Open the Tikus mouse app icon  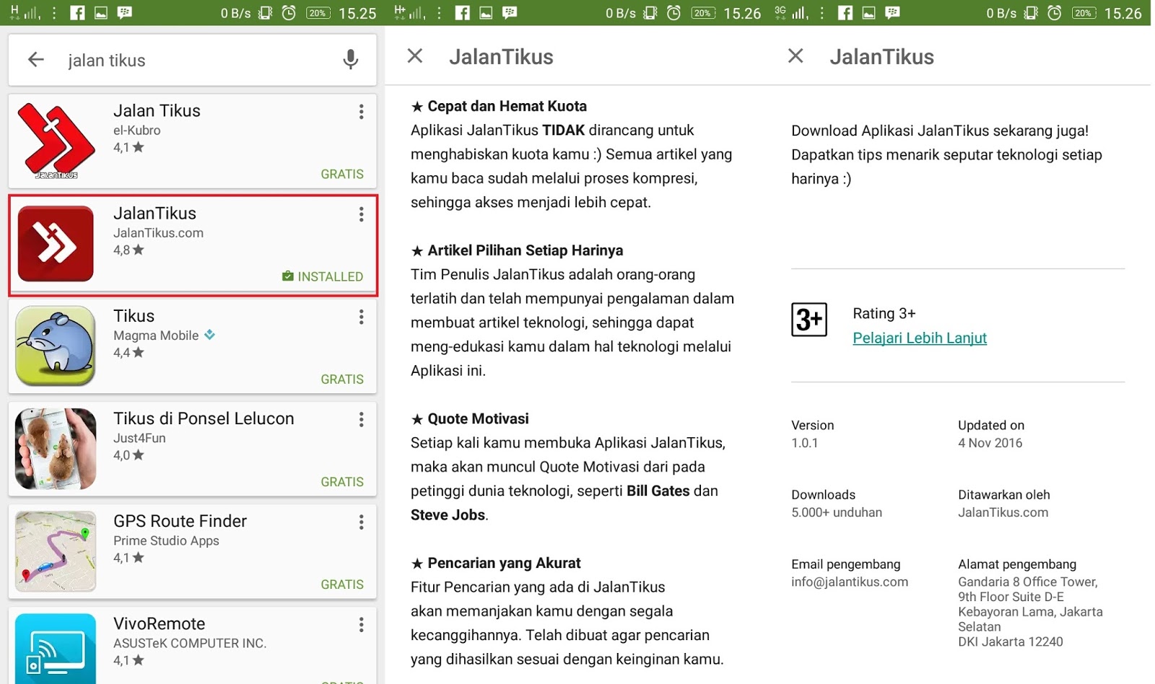point(56,346)
